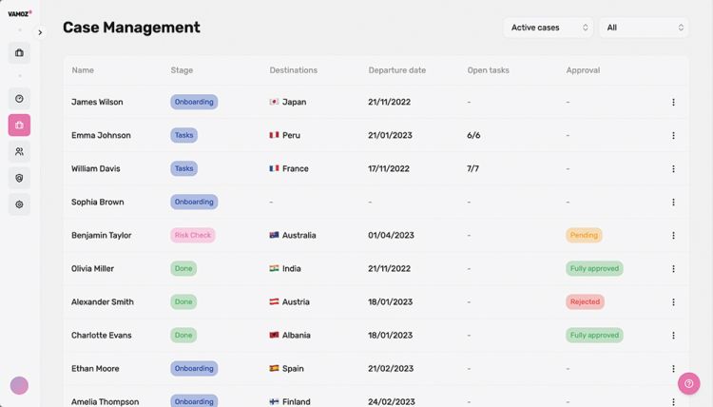Open the briefcase icon at sidebar top

point(19,53)
